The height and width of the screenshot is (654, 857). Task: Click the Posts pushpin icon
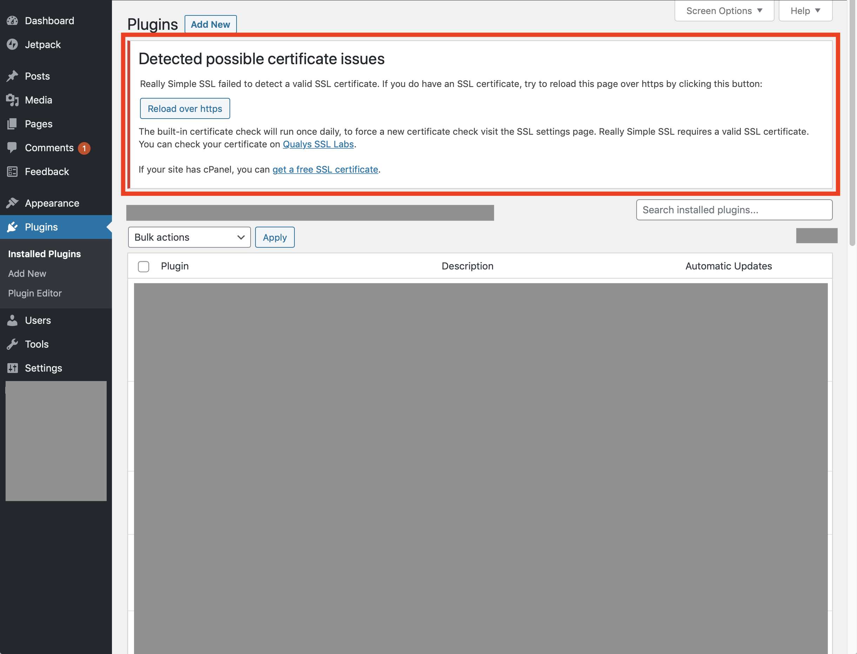(12, 76)
